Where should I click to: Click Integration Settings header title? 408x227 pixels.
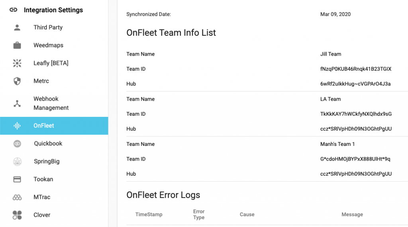click(53, 10)
